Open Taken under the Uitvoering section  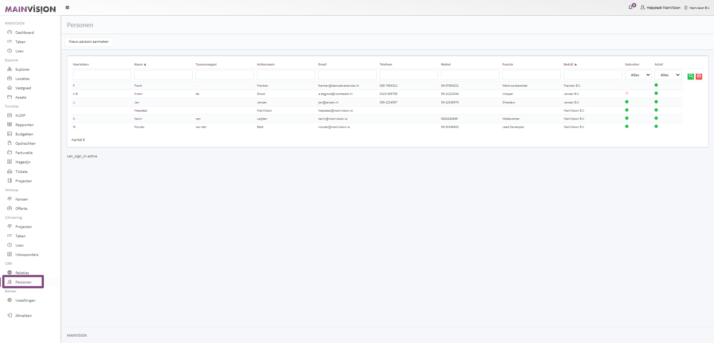20,236
